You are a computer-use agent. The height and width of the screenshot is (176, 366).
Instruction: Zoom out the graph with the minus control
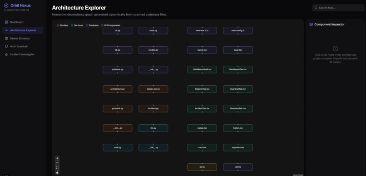pos(57,163)
